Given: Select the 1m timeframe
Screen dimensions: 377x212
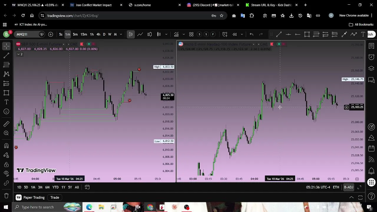Looking at the screenshot, I should click(x=68, y=34).
